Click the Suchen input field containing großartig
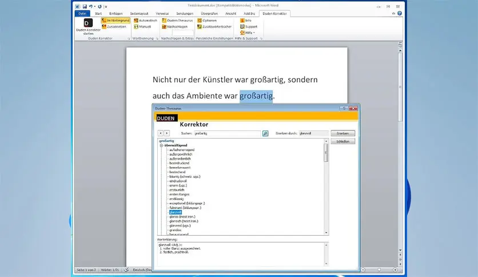 tap(227, 133)
